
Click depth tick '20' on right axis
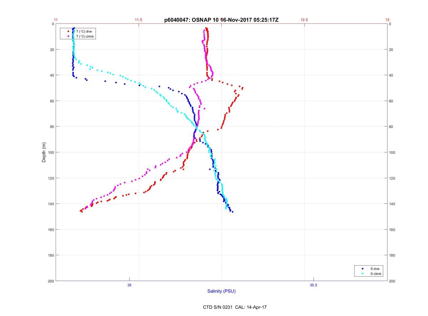(391, 50)
